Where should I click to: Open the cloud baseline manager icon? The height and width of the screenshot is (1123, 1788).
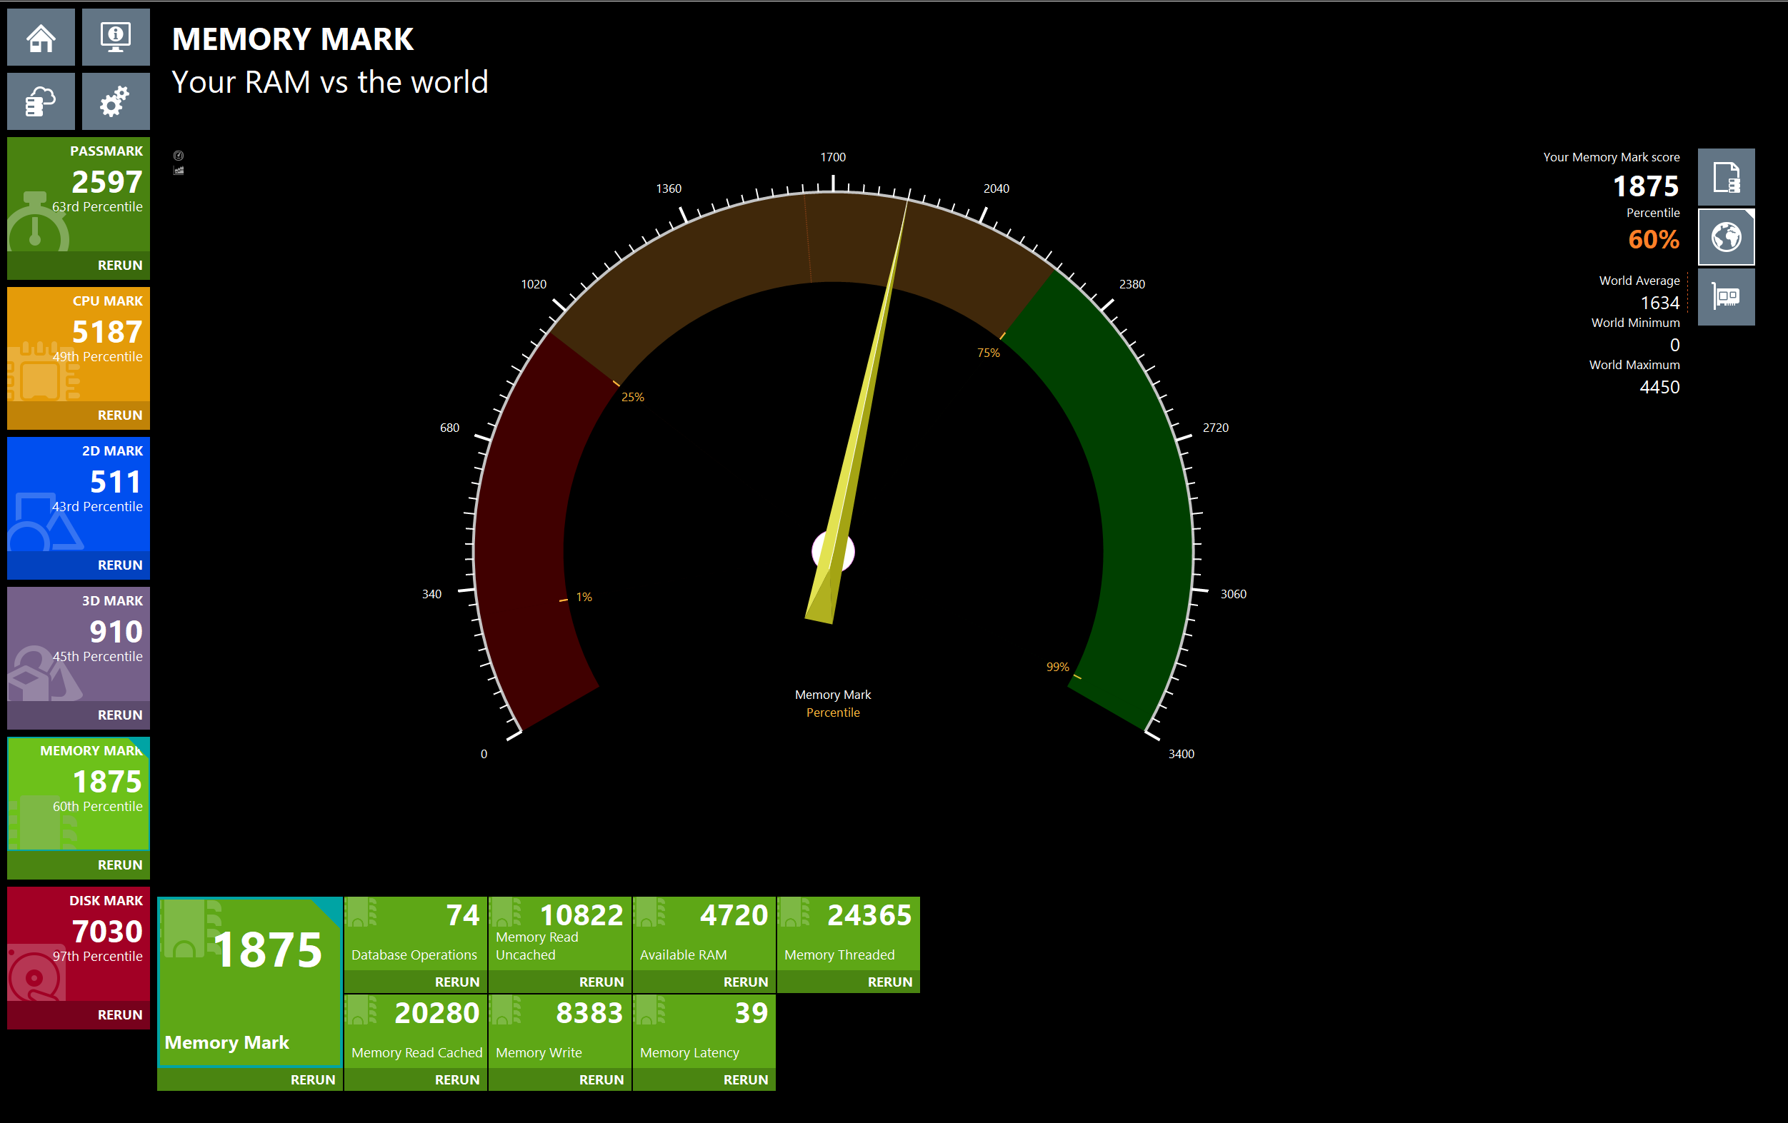41,101
